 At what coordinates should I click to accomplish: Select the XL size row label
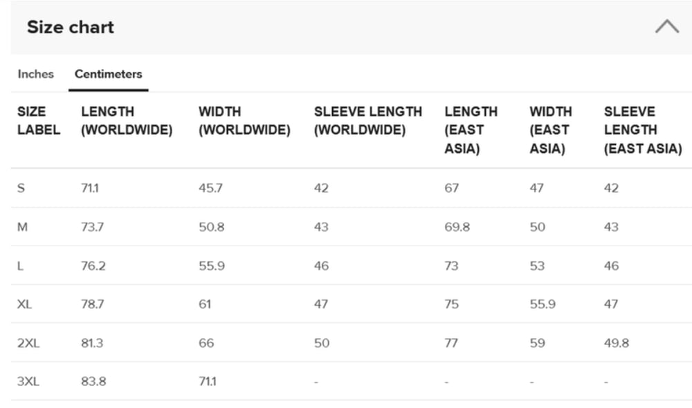point(24,304)
